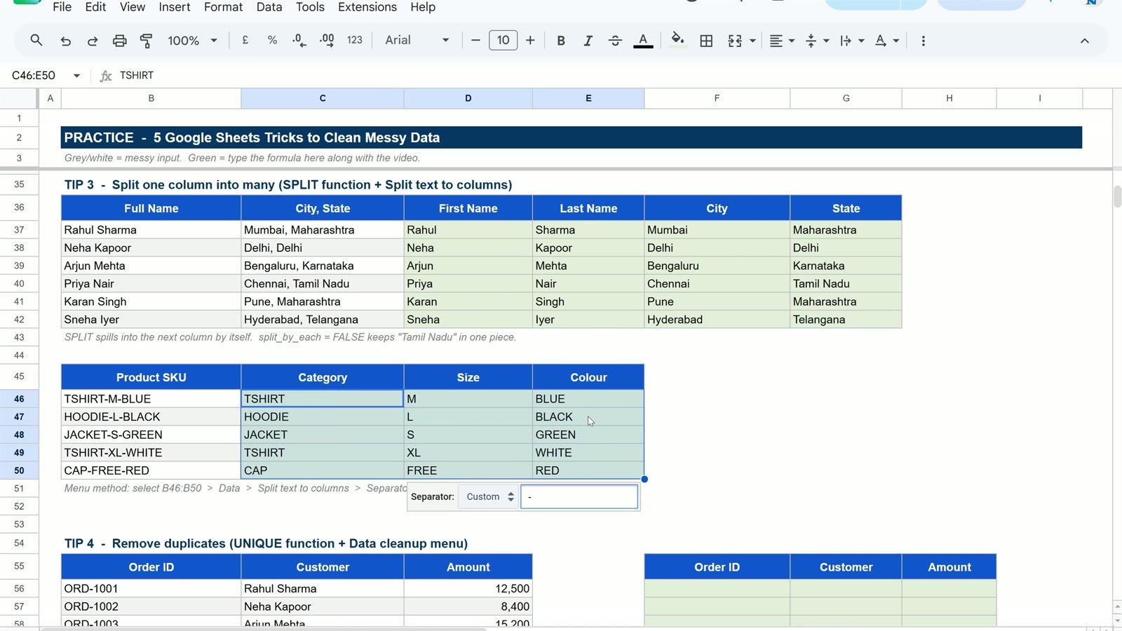Viewport: 1122px width, 631px height.
Task: Click the merge cells icon
Action: point(735,41)
